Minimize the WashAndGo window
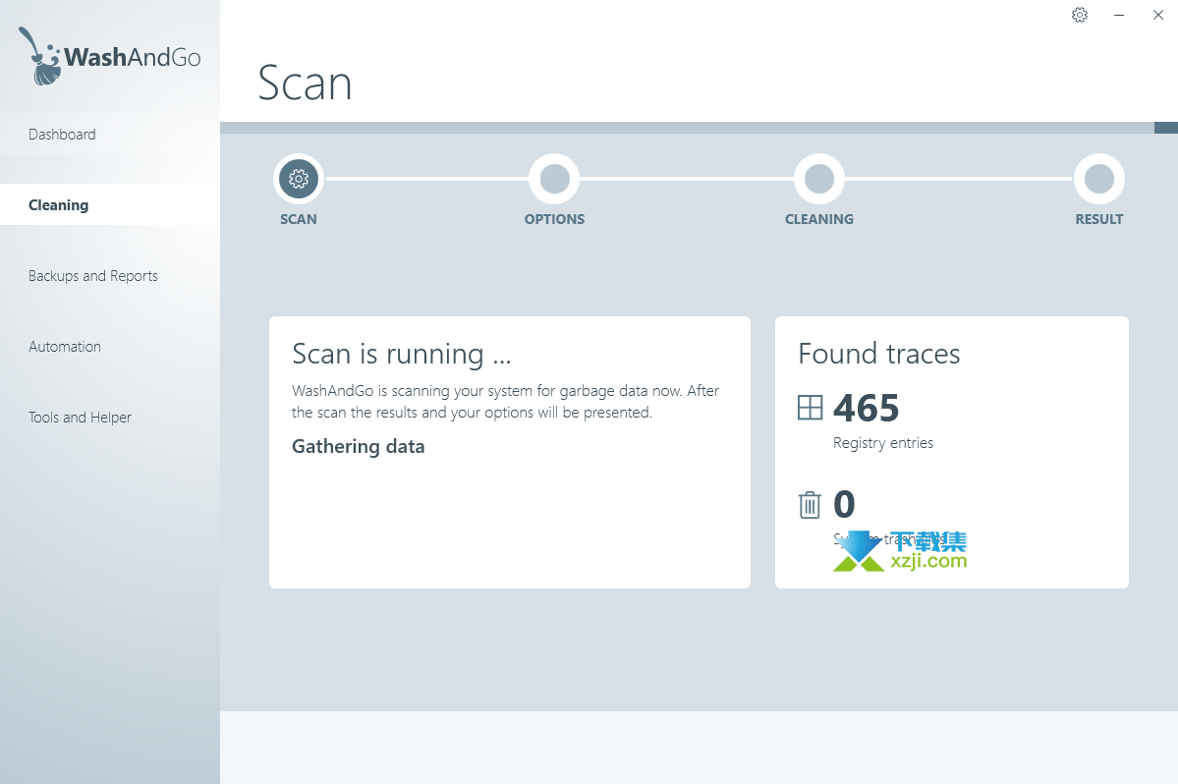 [x=1119, y=15]
